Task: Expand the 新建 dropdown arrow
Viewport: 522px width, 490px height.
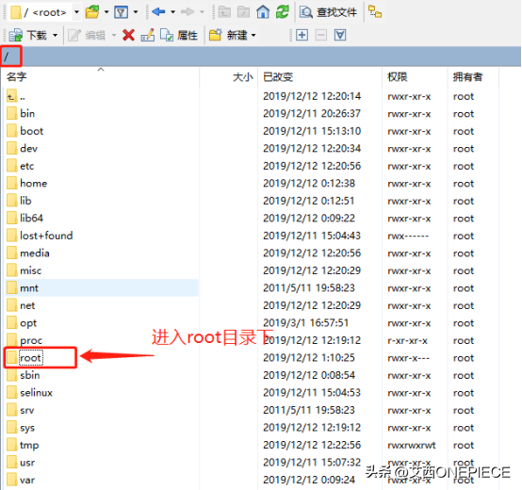Action: click(253, 35)
